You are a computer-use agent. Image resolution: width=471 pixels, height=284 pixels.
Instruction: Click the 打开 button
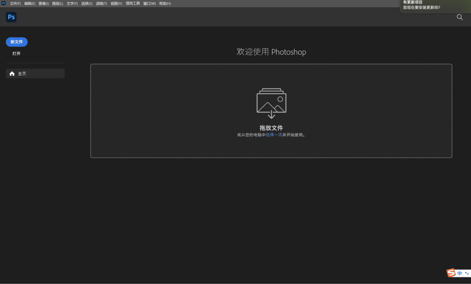[17, 54]
